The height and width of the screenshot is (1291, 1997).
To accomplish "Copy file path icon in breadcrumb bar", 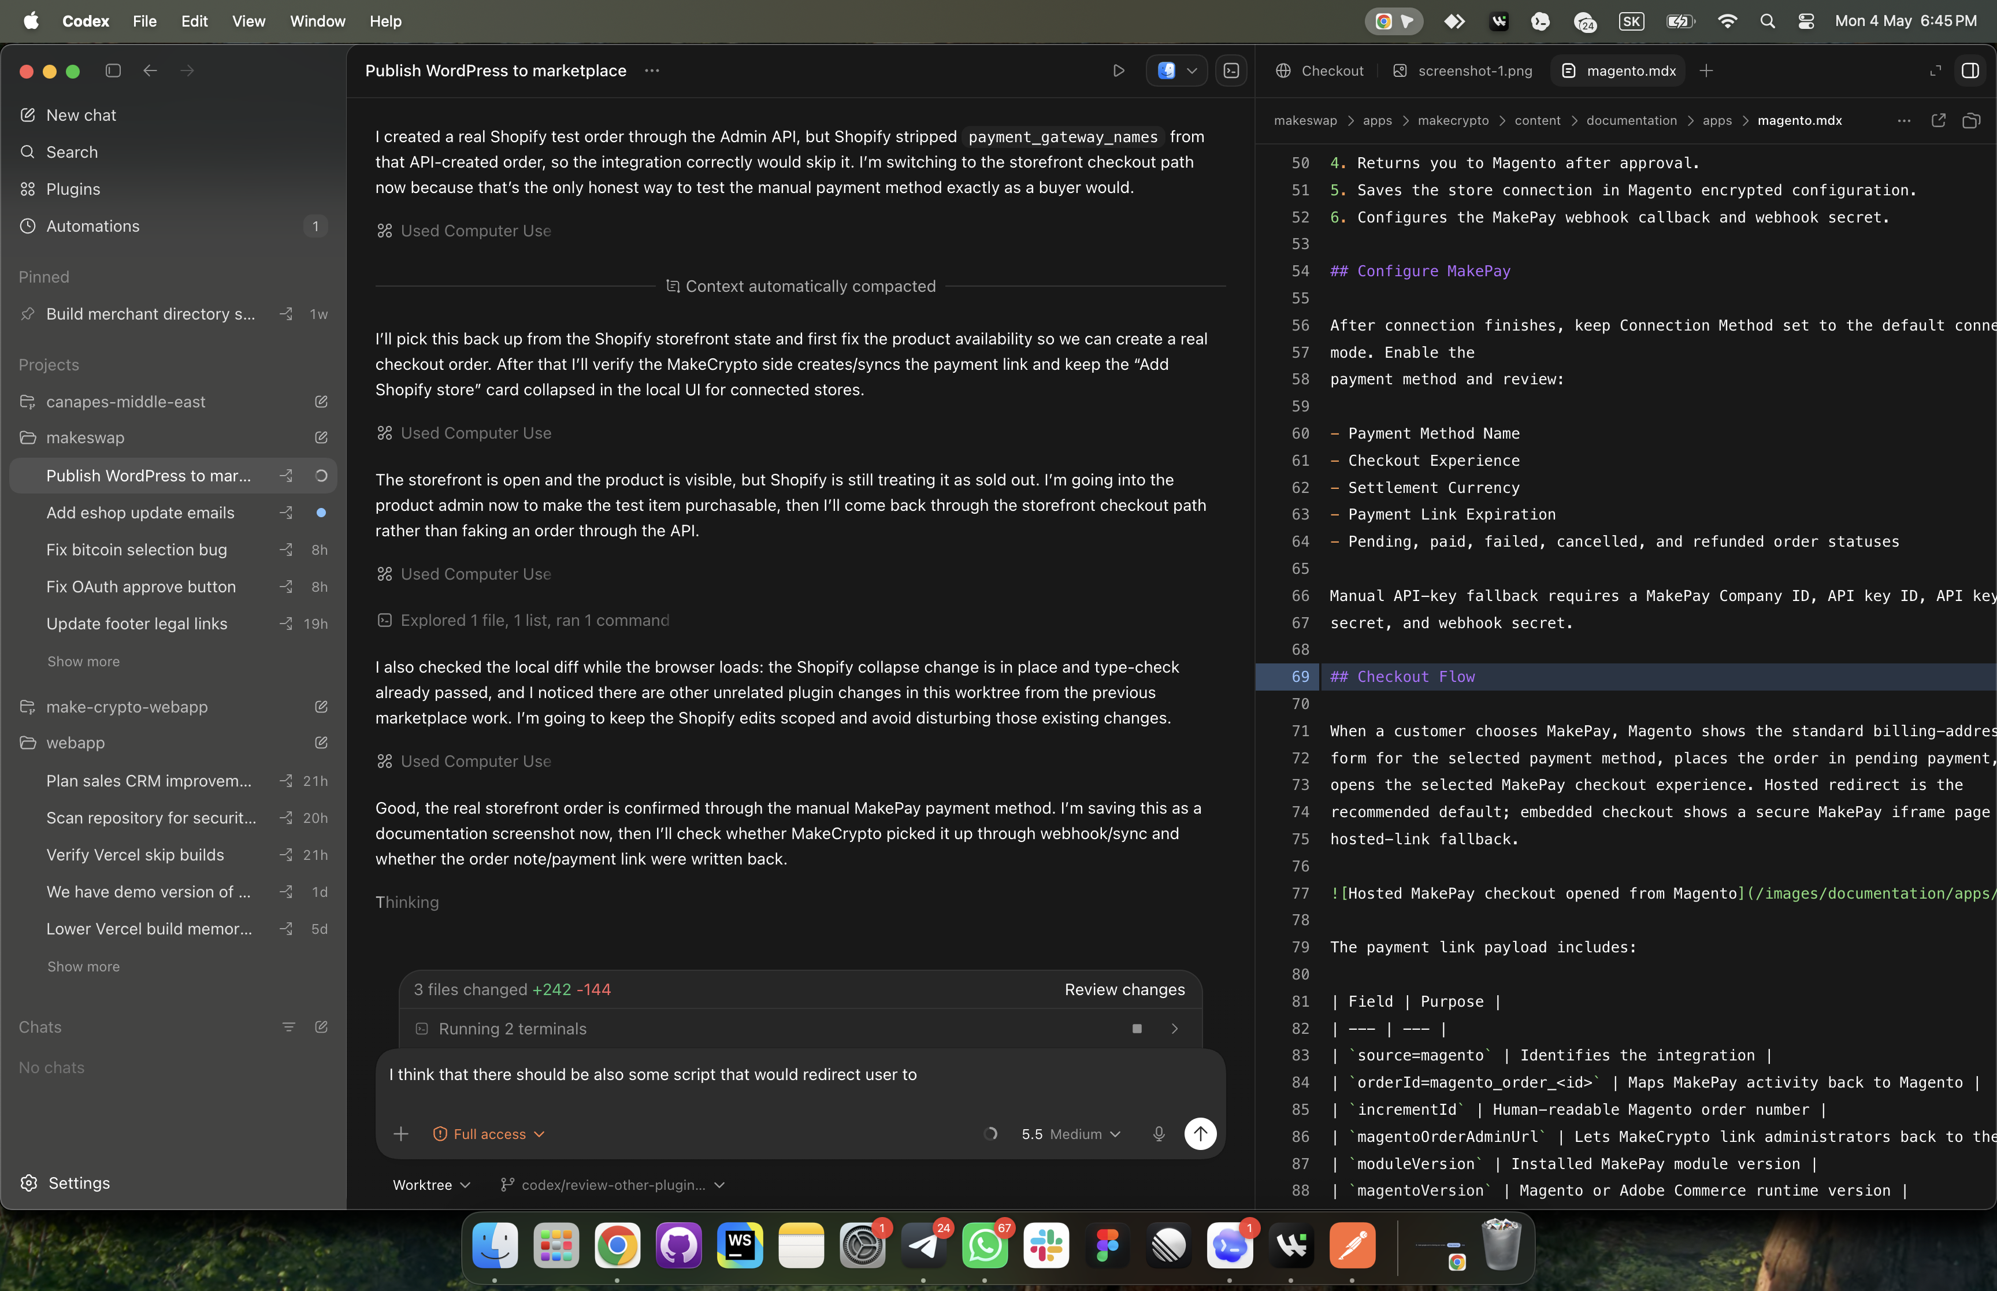I will (x=1971, y=121).
